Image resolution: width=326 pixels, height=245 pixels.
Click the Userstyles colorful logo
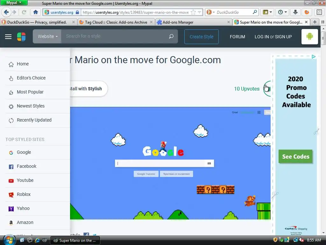tap(21, 37)
